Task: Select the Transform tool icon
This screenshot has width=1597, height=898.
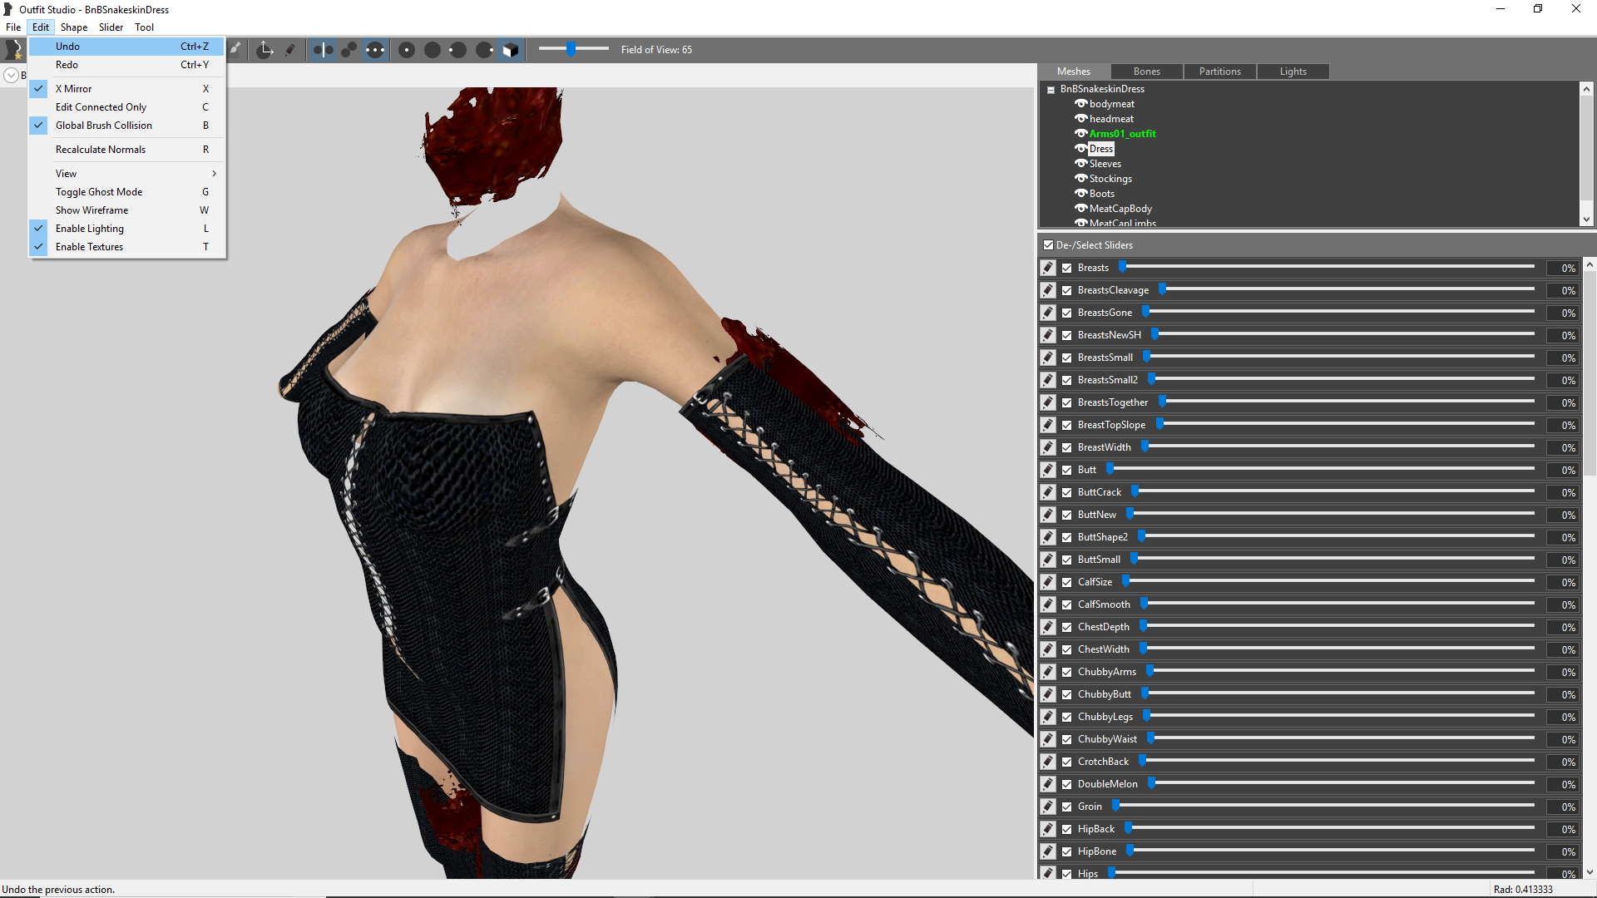Action: pos(265,50)
